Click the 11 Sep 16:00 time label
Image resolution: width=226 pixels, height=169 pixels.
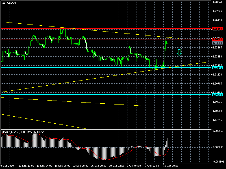click(x=26, y=166)
